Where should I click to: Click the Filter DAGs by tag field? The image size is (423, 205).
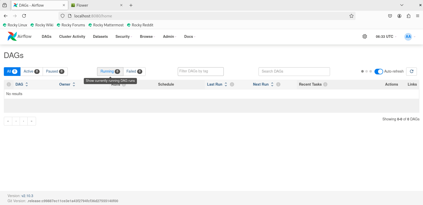[x=201, y=72]
